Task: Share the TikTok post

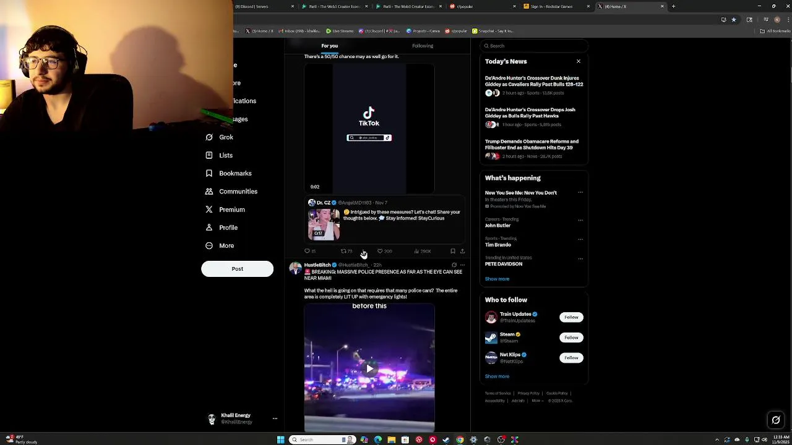Action: [x=462, y=251]
